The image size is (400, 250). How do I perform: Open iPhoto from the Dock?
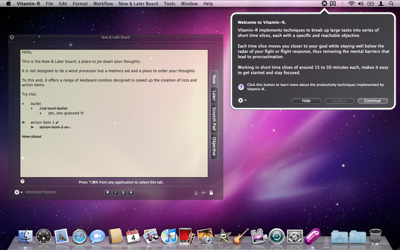click(205, 236)
